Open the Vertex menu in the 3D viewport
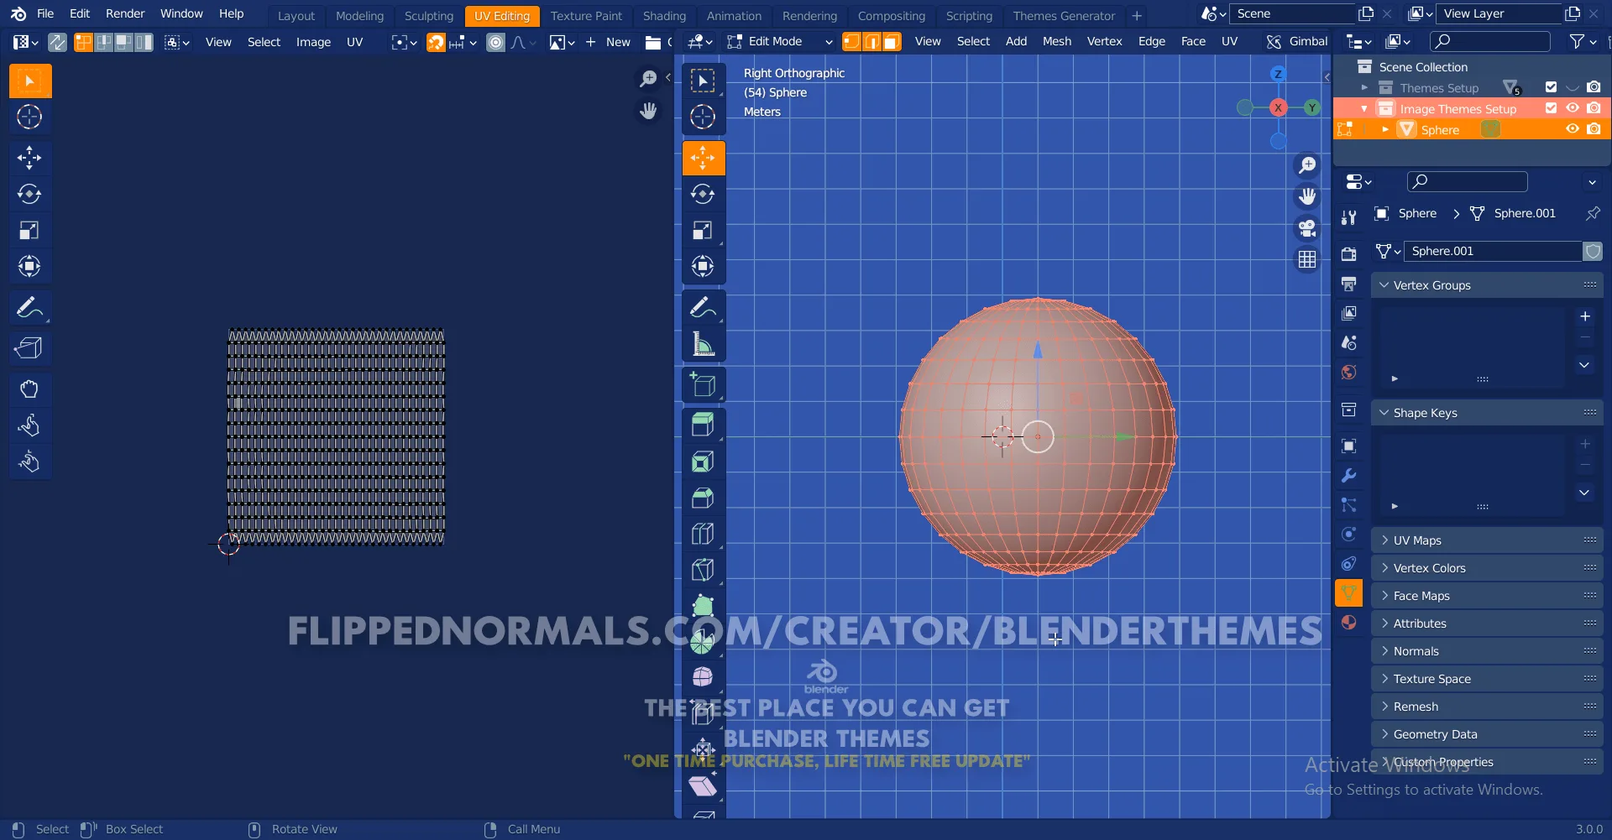 click(x=1104, y=40)
